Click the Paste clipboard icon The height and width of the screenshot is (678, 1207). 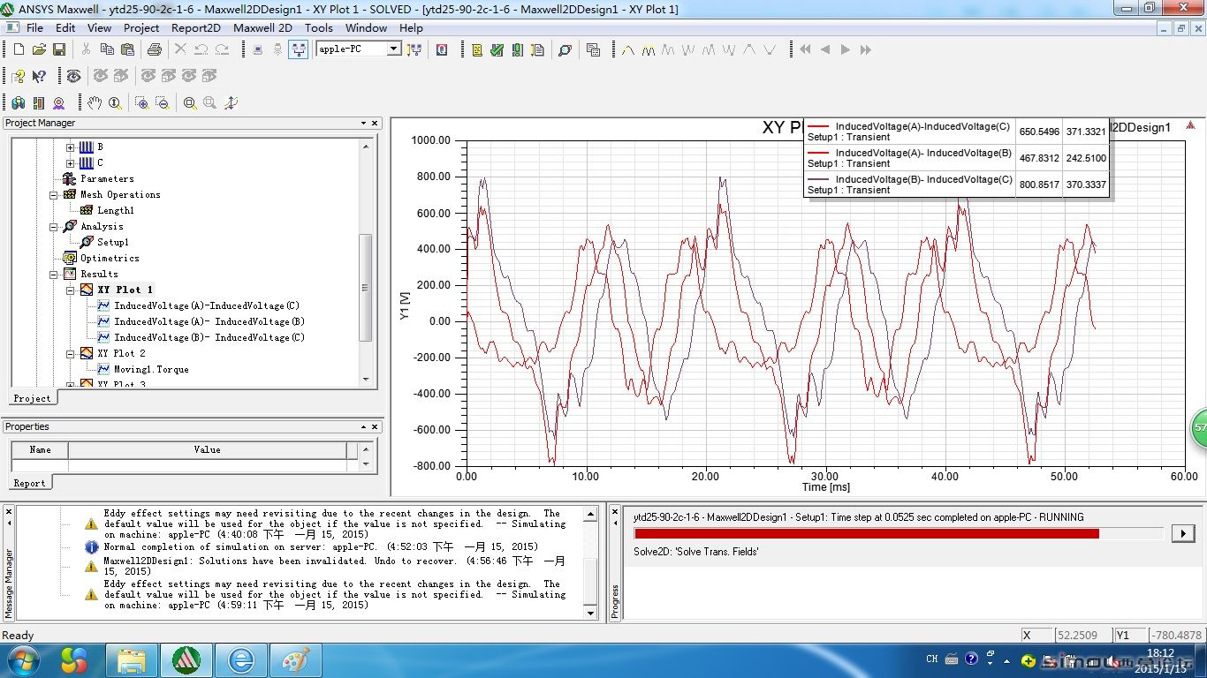(127, 49)
